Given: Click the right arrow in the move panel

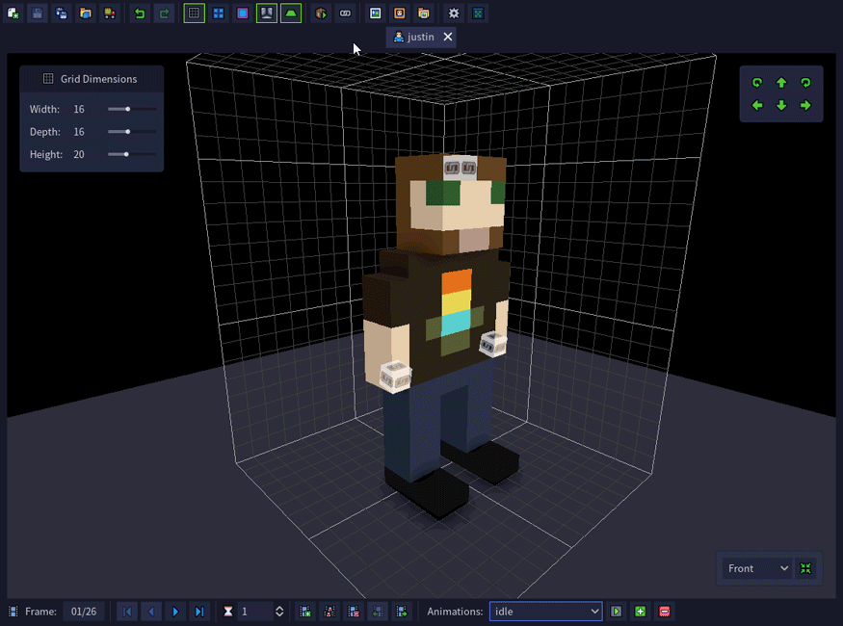Looking at the screenshot, I should [805, 105].
